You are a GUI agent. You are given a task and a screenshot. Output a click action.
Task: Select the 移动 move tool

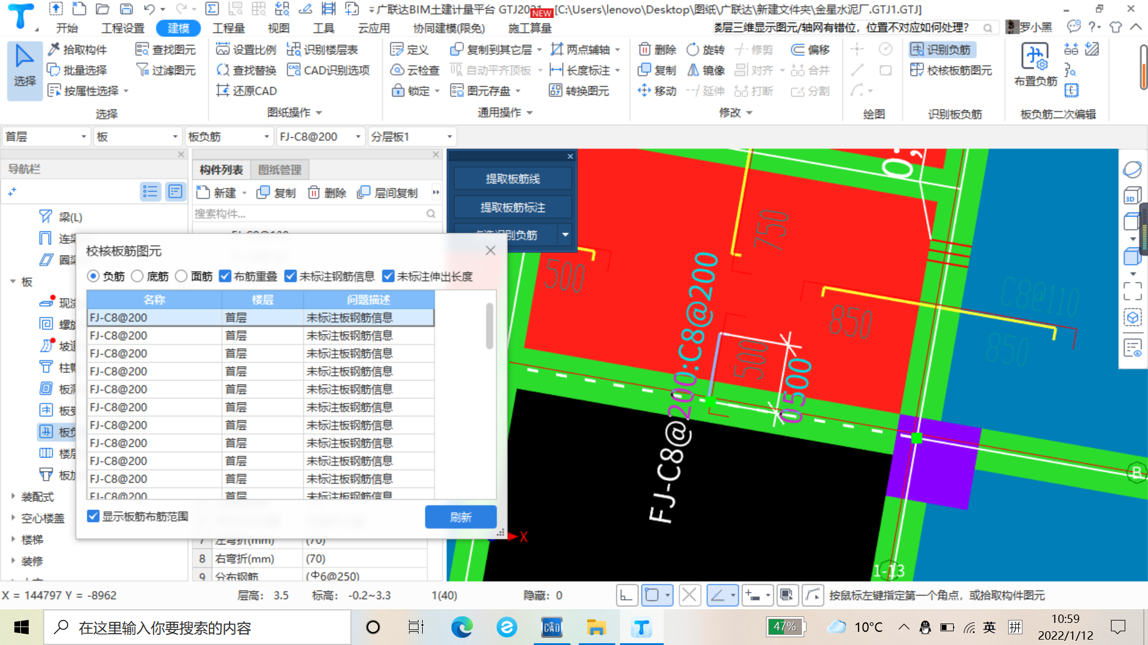[657, 91]
